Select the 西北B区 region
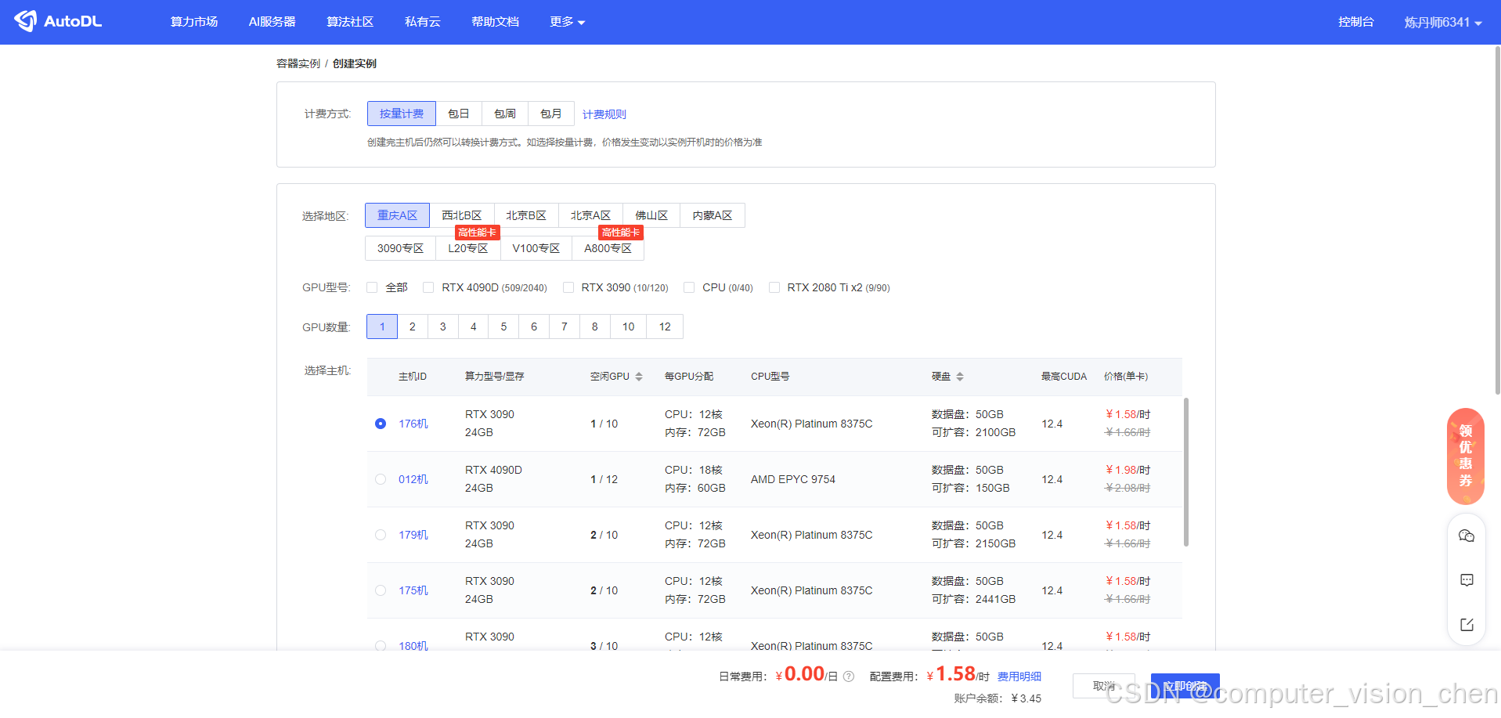The image size is (1501, 718). click(462, 215)
